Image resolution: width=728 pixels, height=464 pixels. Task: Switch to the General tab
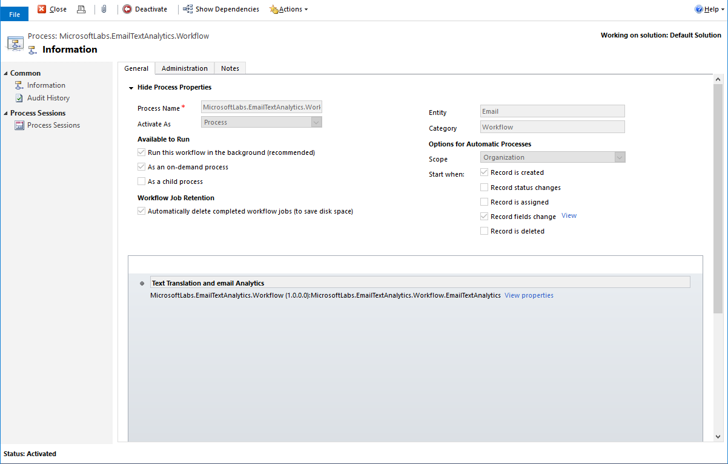pyautogui.click(x=136, y=68)
